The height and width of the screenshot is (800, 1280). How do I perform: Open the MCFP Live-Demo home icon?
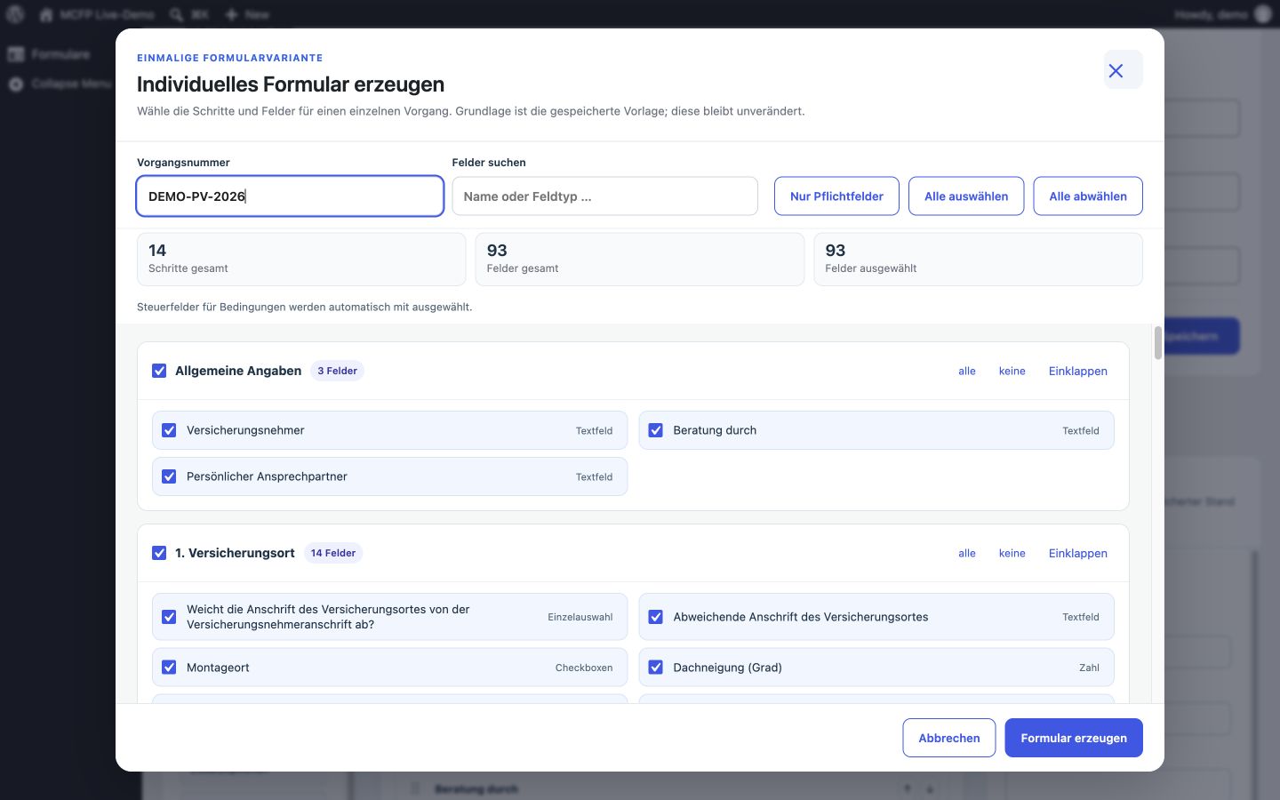[x=46, y=14]
